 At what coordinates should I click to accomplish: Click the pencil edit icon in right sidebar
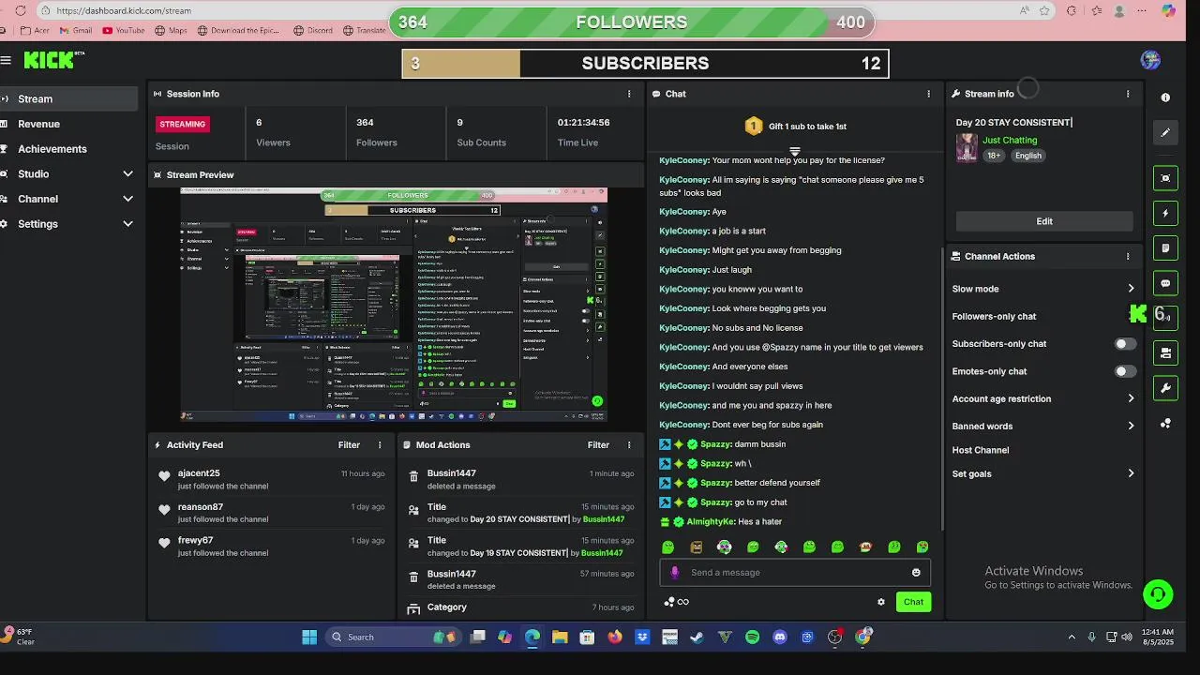pyautogui.click(x=1165, y=133)
